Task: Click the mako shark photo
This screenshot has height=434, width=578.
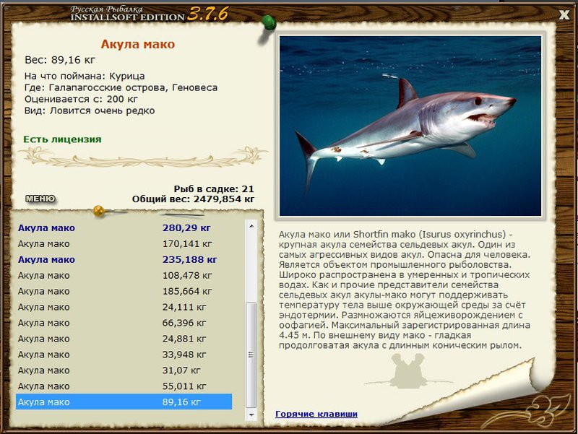Action: (410, 126)
